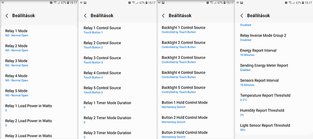Open Light Sensor Report Threshold setting
The height and width of the screenshot is (139, 313).
(274, 127)
